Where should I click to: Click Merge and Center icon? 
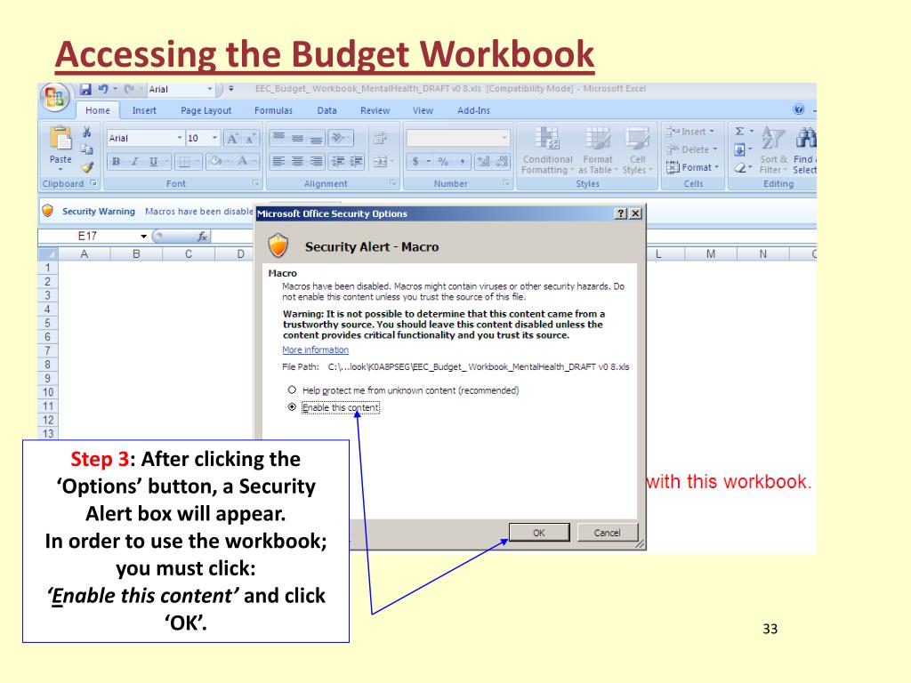tap(380, 161)
